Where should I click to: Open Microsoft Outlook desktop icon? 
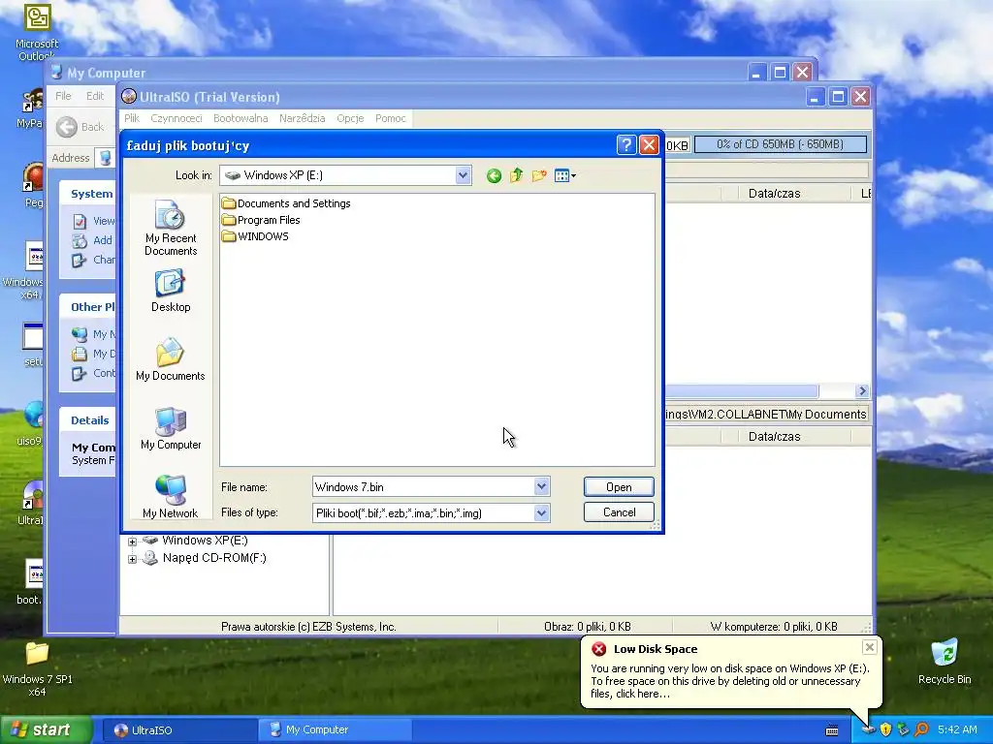pos(37,32)
